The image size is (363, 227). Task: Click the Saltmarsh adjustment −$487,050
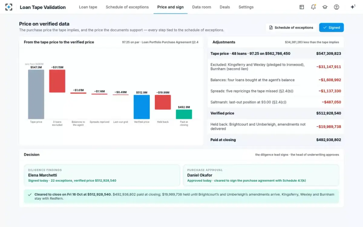click(331, 102)
